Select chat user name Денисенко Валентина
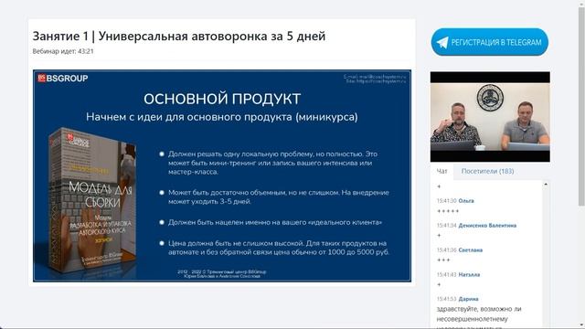The image size is (585, 329). (x=487, y=226)
